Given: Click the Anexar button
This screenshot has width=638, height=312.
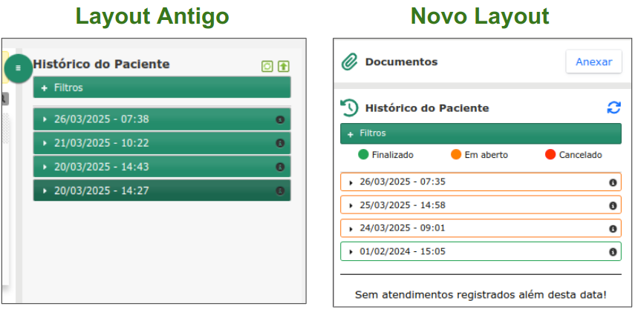Looking at the screenshot, I should (593, 62).
